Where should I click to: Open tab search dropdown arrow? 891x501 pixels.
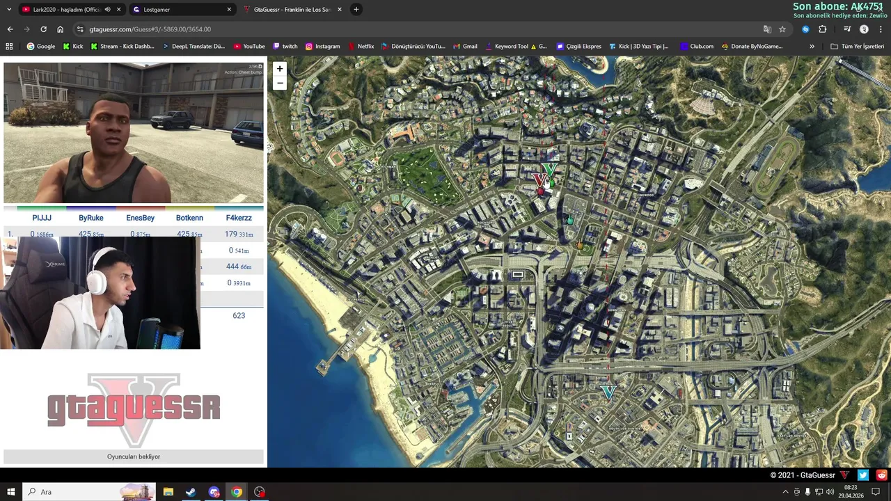tap(8, 10)
